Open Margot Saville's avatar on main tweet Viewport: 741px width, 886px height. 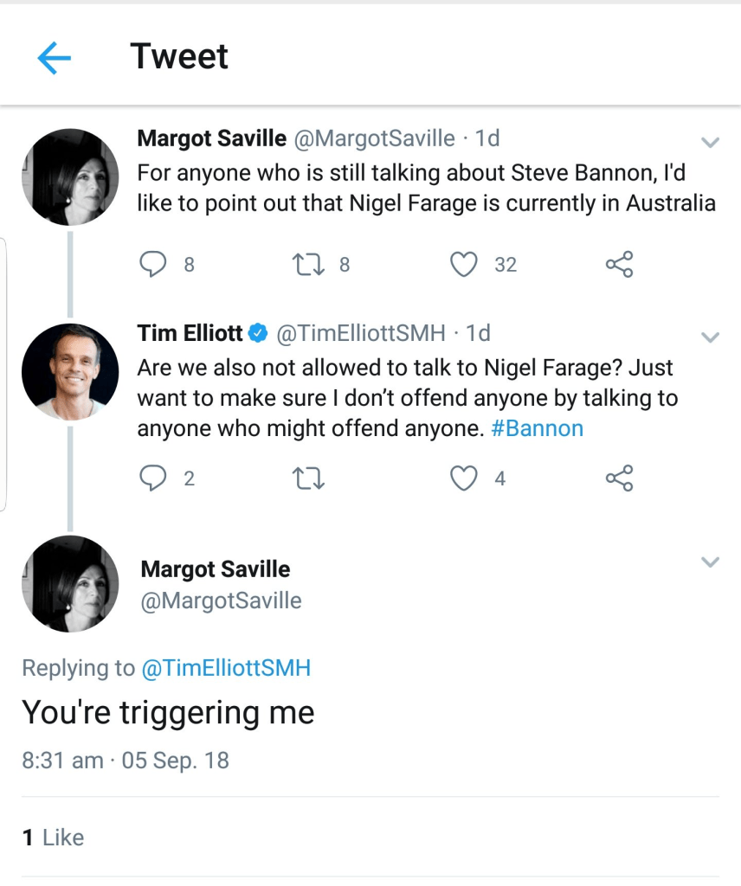(69, 583)
